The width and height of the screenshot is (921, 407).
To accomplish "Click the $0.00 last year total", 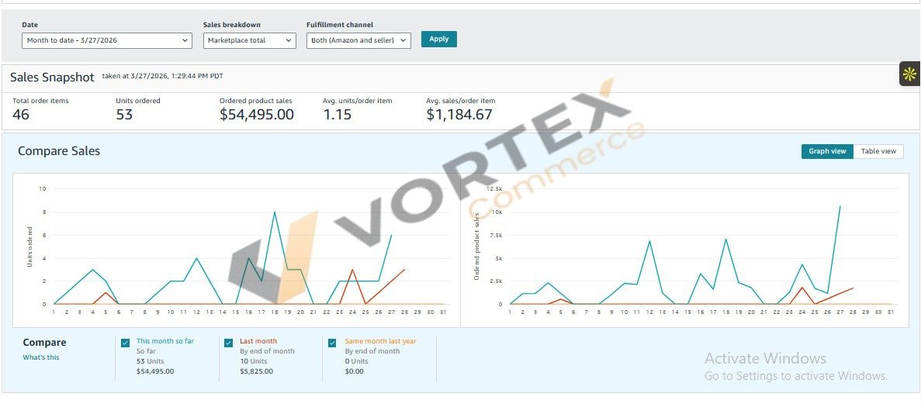I will point(354,371).
